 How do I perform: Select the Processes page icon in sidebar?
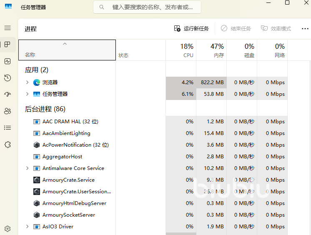click(8, 45)
